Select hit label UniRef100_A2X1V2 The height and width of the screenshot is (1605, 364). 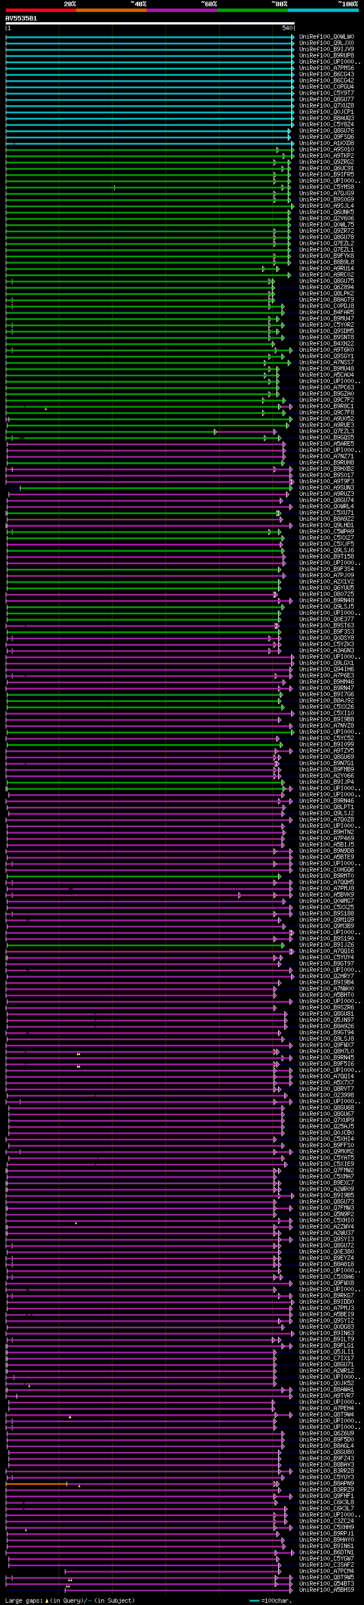point(326,581)
